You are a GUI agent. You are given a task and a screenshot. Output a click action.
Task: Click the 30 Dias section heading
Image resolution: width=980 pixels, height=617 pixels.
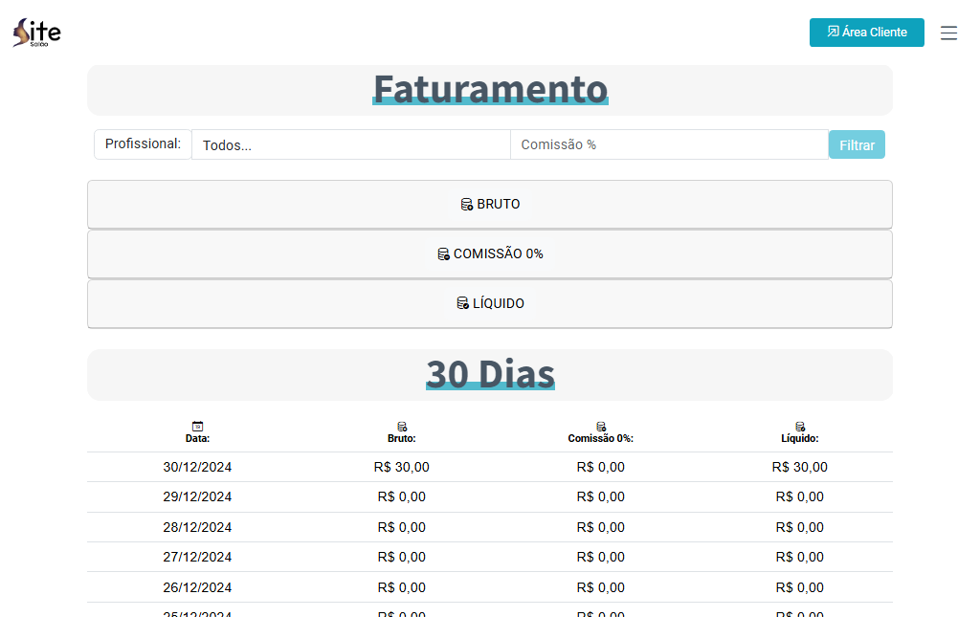coord(490,374)
